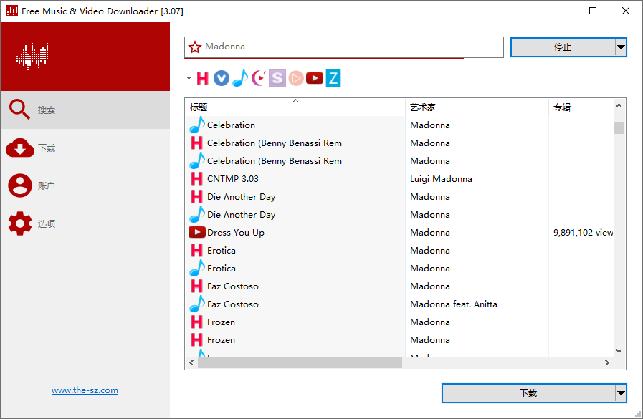Open the dropdown arrow beside bottom 下载 button
The image size is (643, 419).
[x=621, y=393]
